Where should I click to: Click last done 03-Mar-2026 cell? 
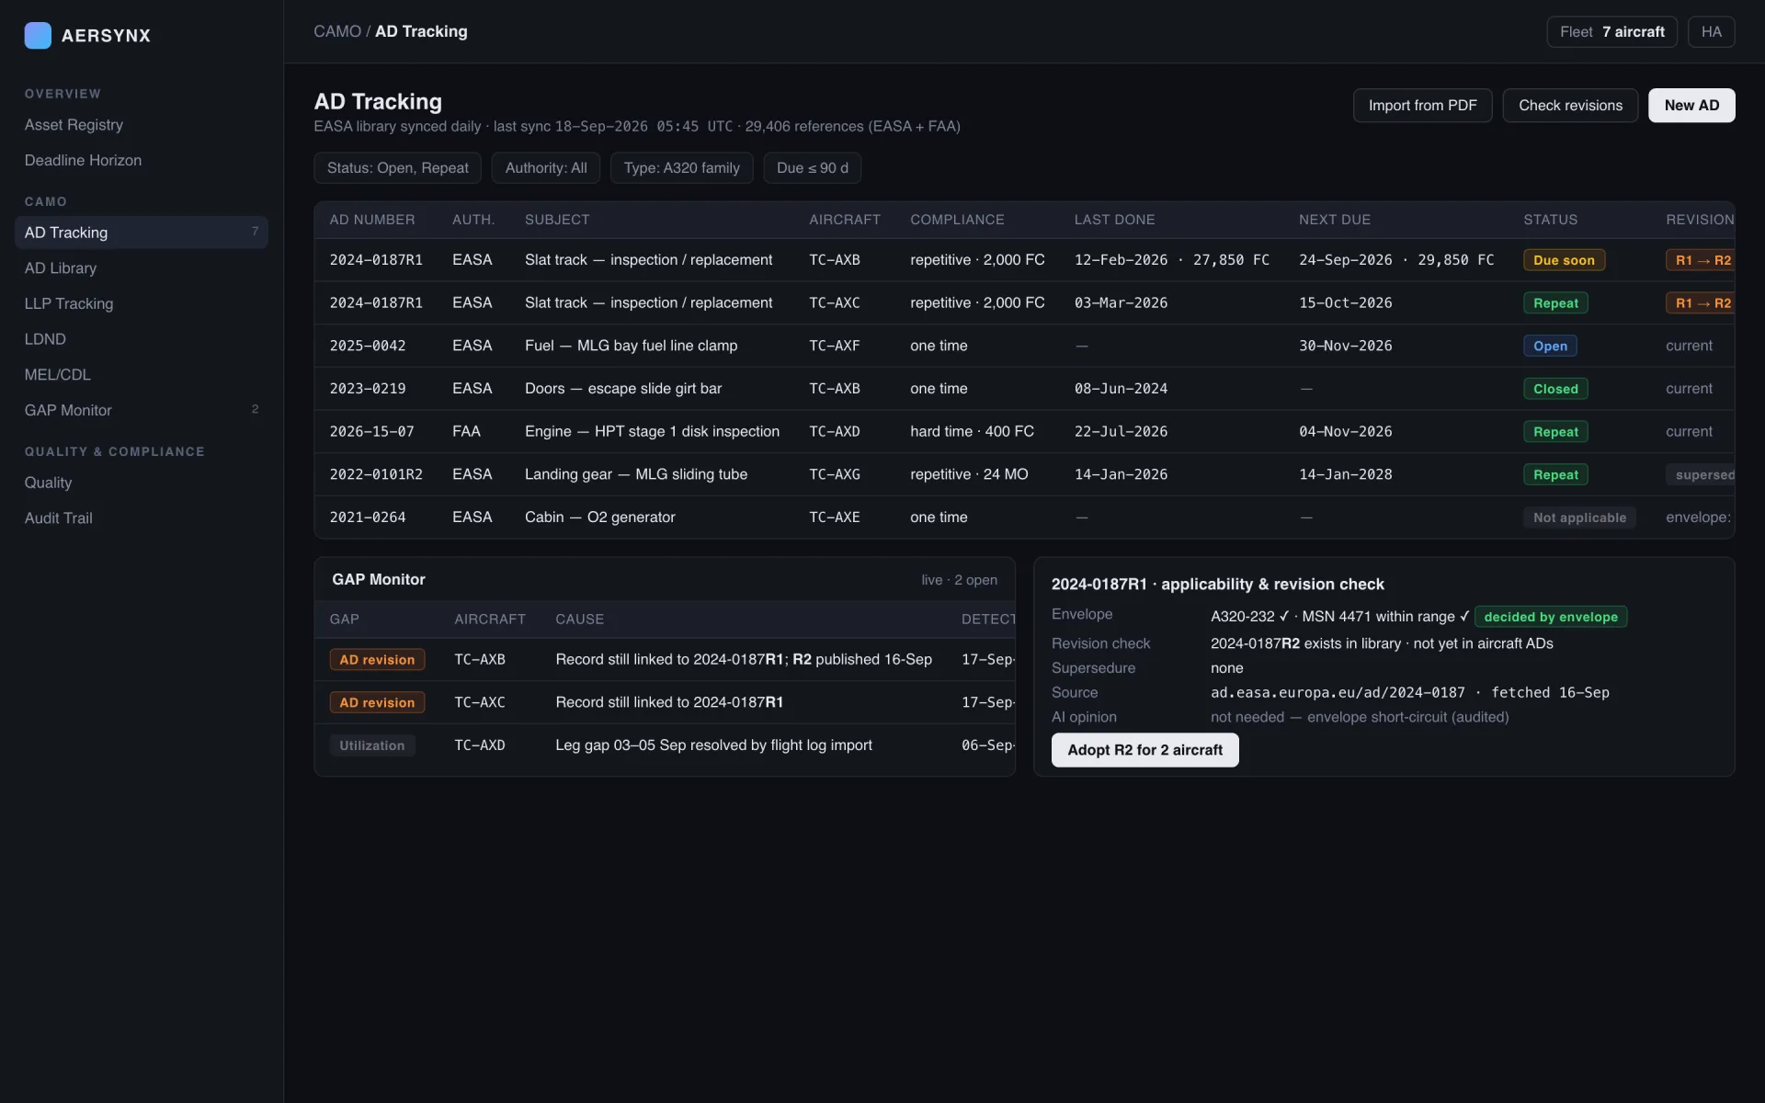(1121, 303)
